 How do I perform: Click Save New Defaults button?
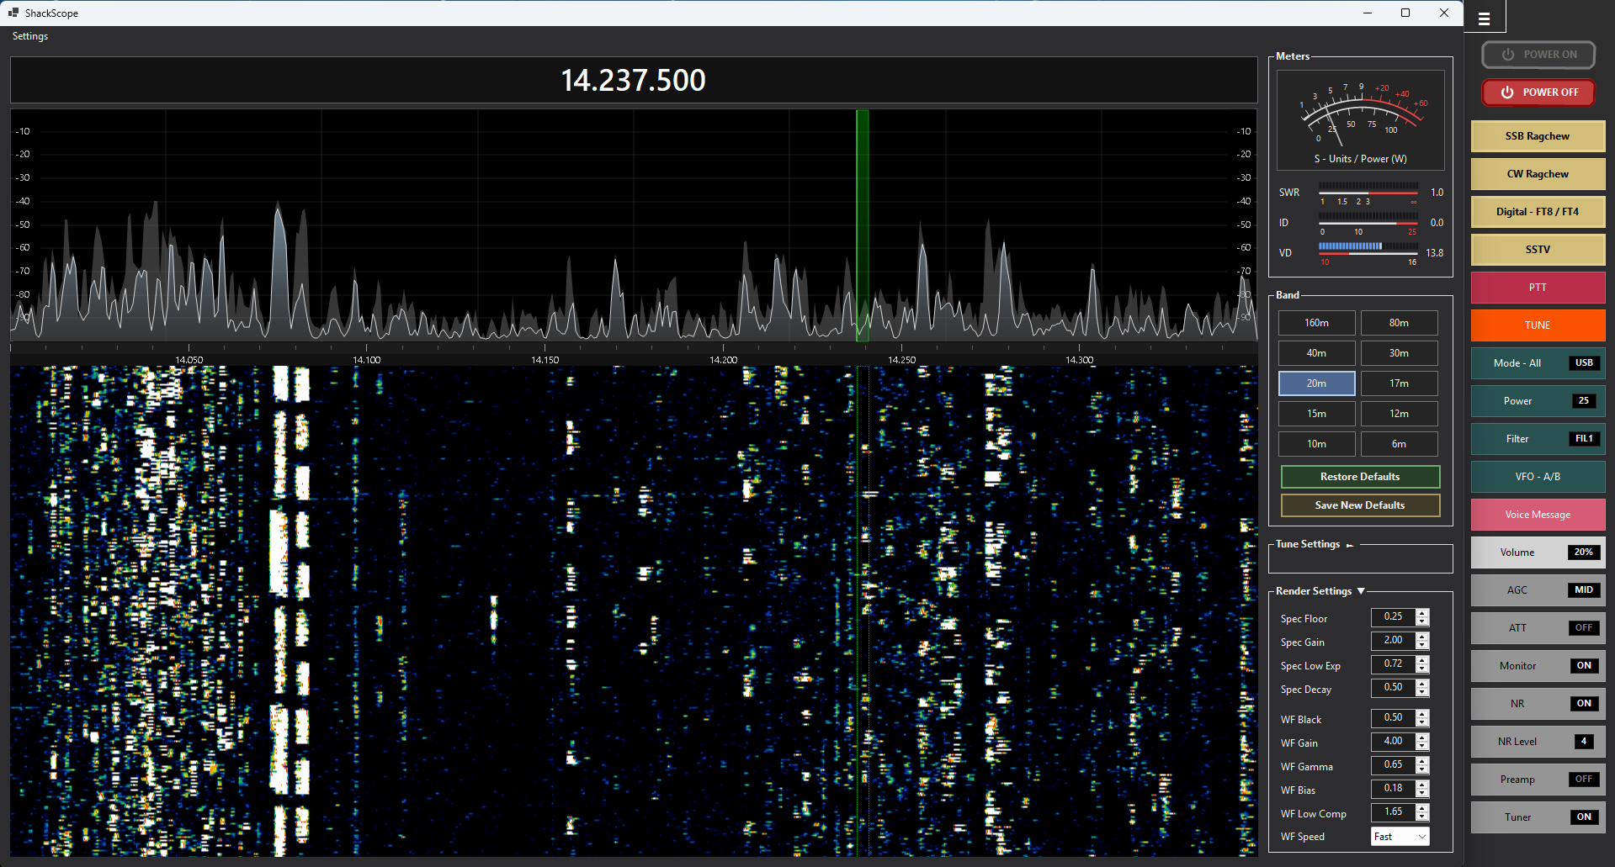pyautogui.click(x=1360, y=505)
